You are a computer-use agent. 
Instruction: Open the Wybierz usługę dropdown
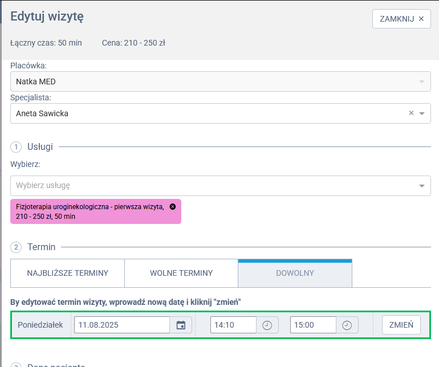(220, 185)
